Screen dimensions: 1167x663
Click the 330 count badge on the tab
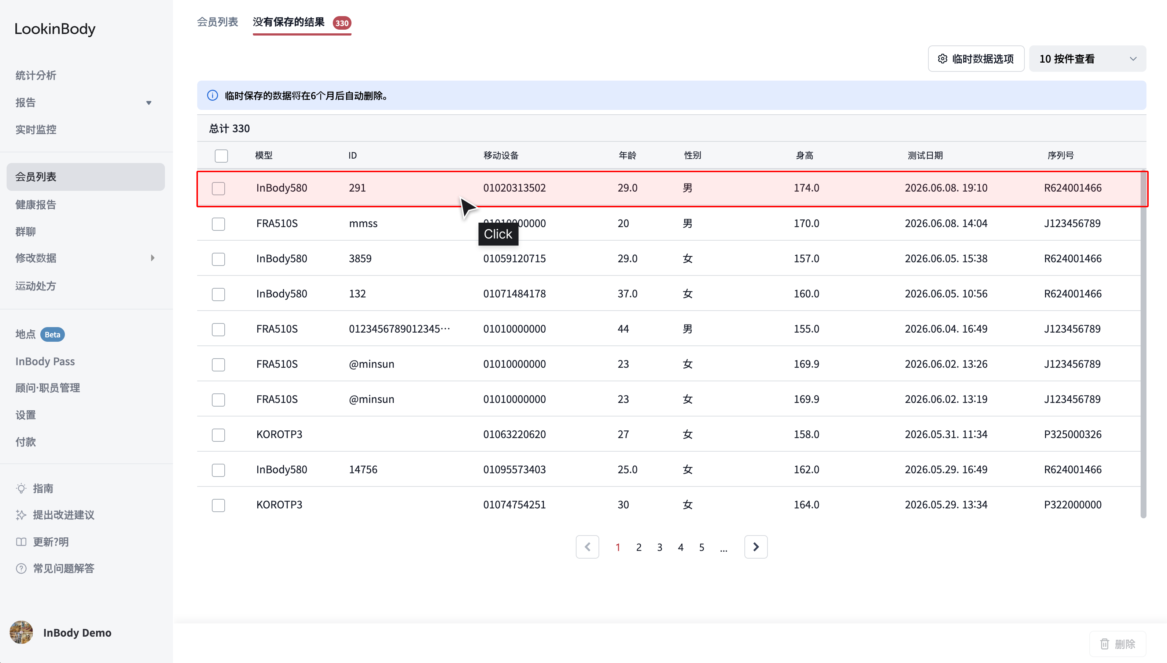coord(342,23)
